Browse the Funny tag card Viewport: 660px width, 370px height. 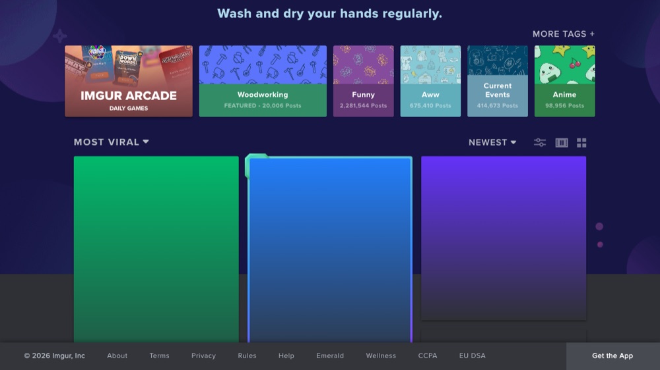point(363,81)
